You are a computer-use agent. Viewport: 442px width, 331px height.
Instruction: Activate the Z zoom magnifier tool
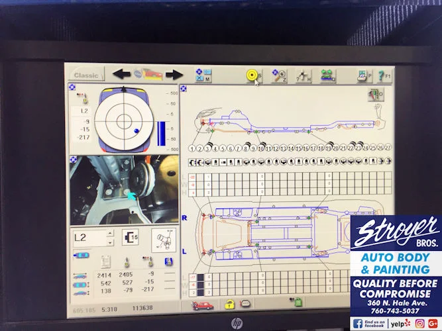pyautogui.click(x=279, y=75)
